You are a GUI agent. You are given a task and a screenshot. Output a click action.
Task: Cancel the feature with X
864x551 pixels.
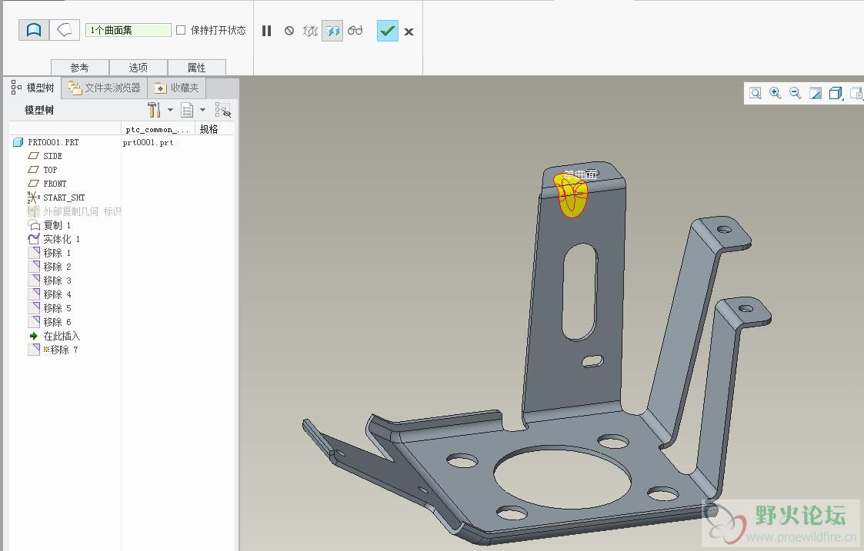(x=409, y=32)
